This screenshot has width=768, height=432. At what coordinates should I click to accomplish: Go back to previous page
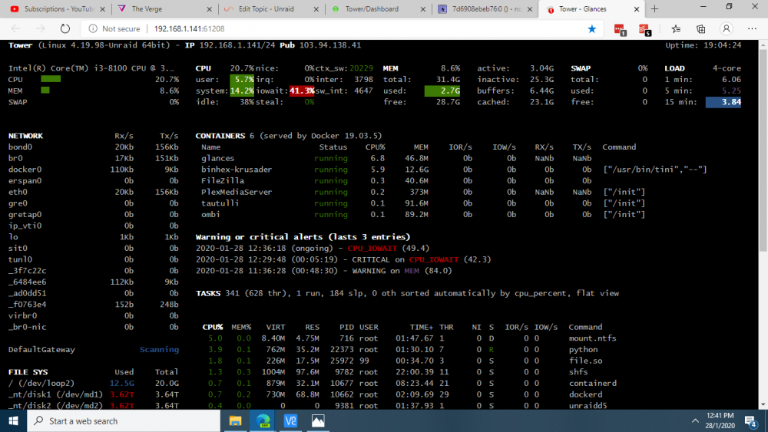point(15,29)
